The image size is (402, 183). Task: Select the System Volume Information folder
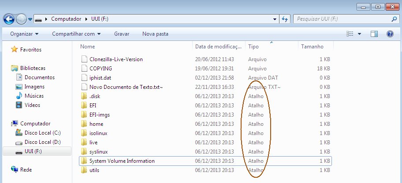coord(122,161)
